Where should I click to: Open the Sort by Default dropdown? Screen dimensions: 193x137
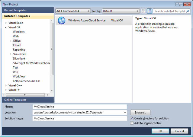[121, 11]
